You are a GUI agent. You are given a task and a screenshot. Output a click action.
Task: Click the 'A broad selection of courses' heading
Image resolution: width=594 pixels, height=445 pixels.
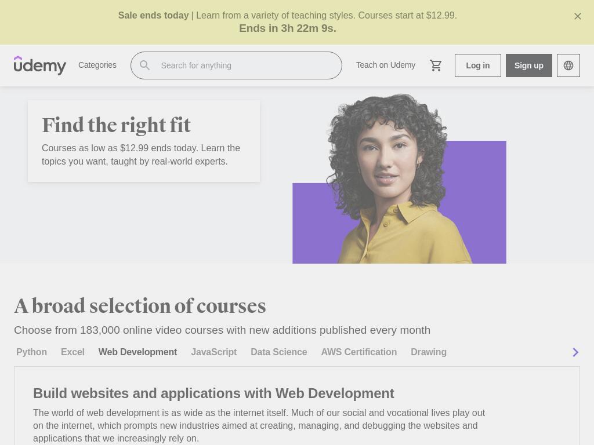[140, 306]
